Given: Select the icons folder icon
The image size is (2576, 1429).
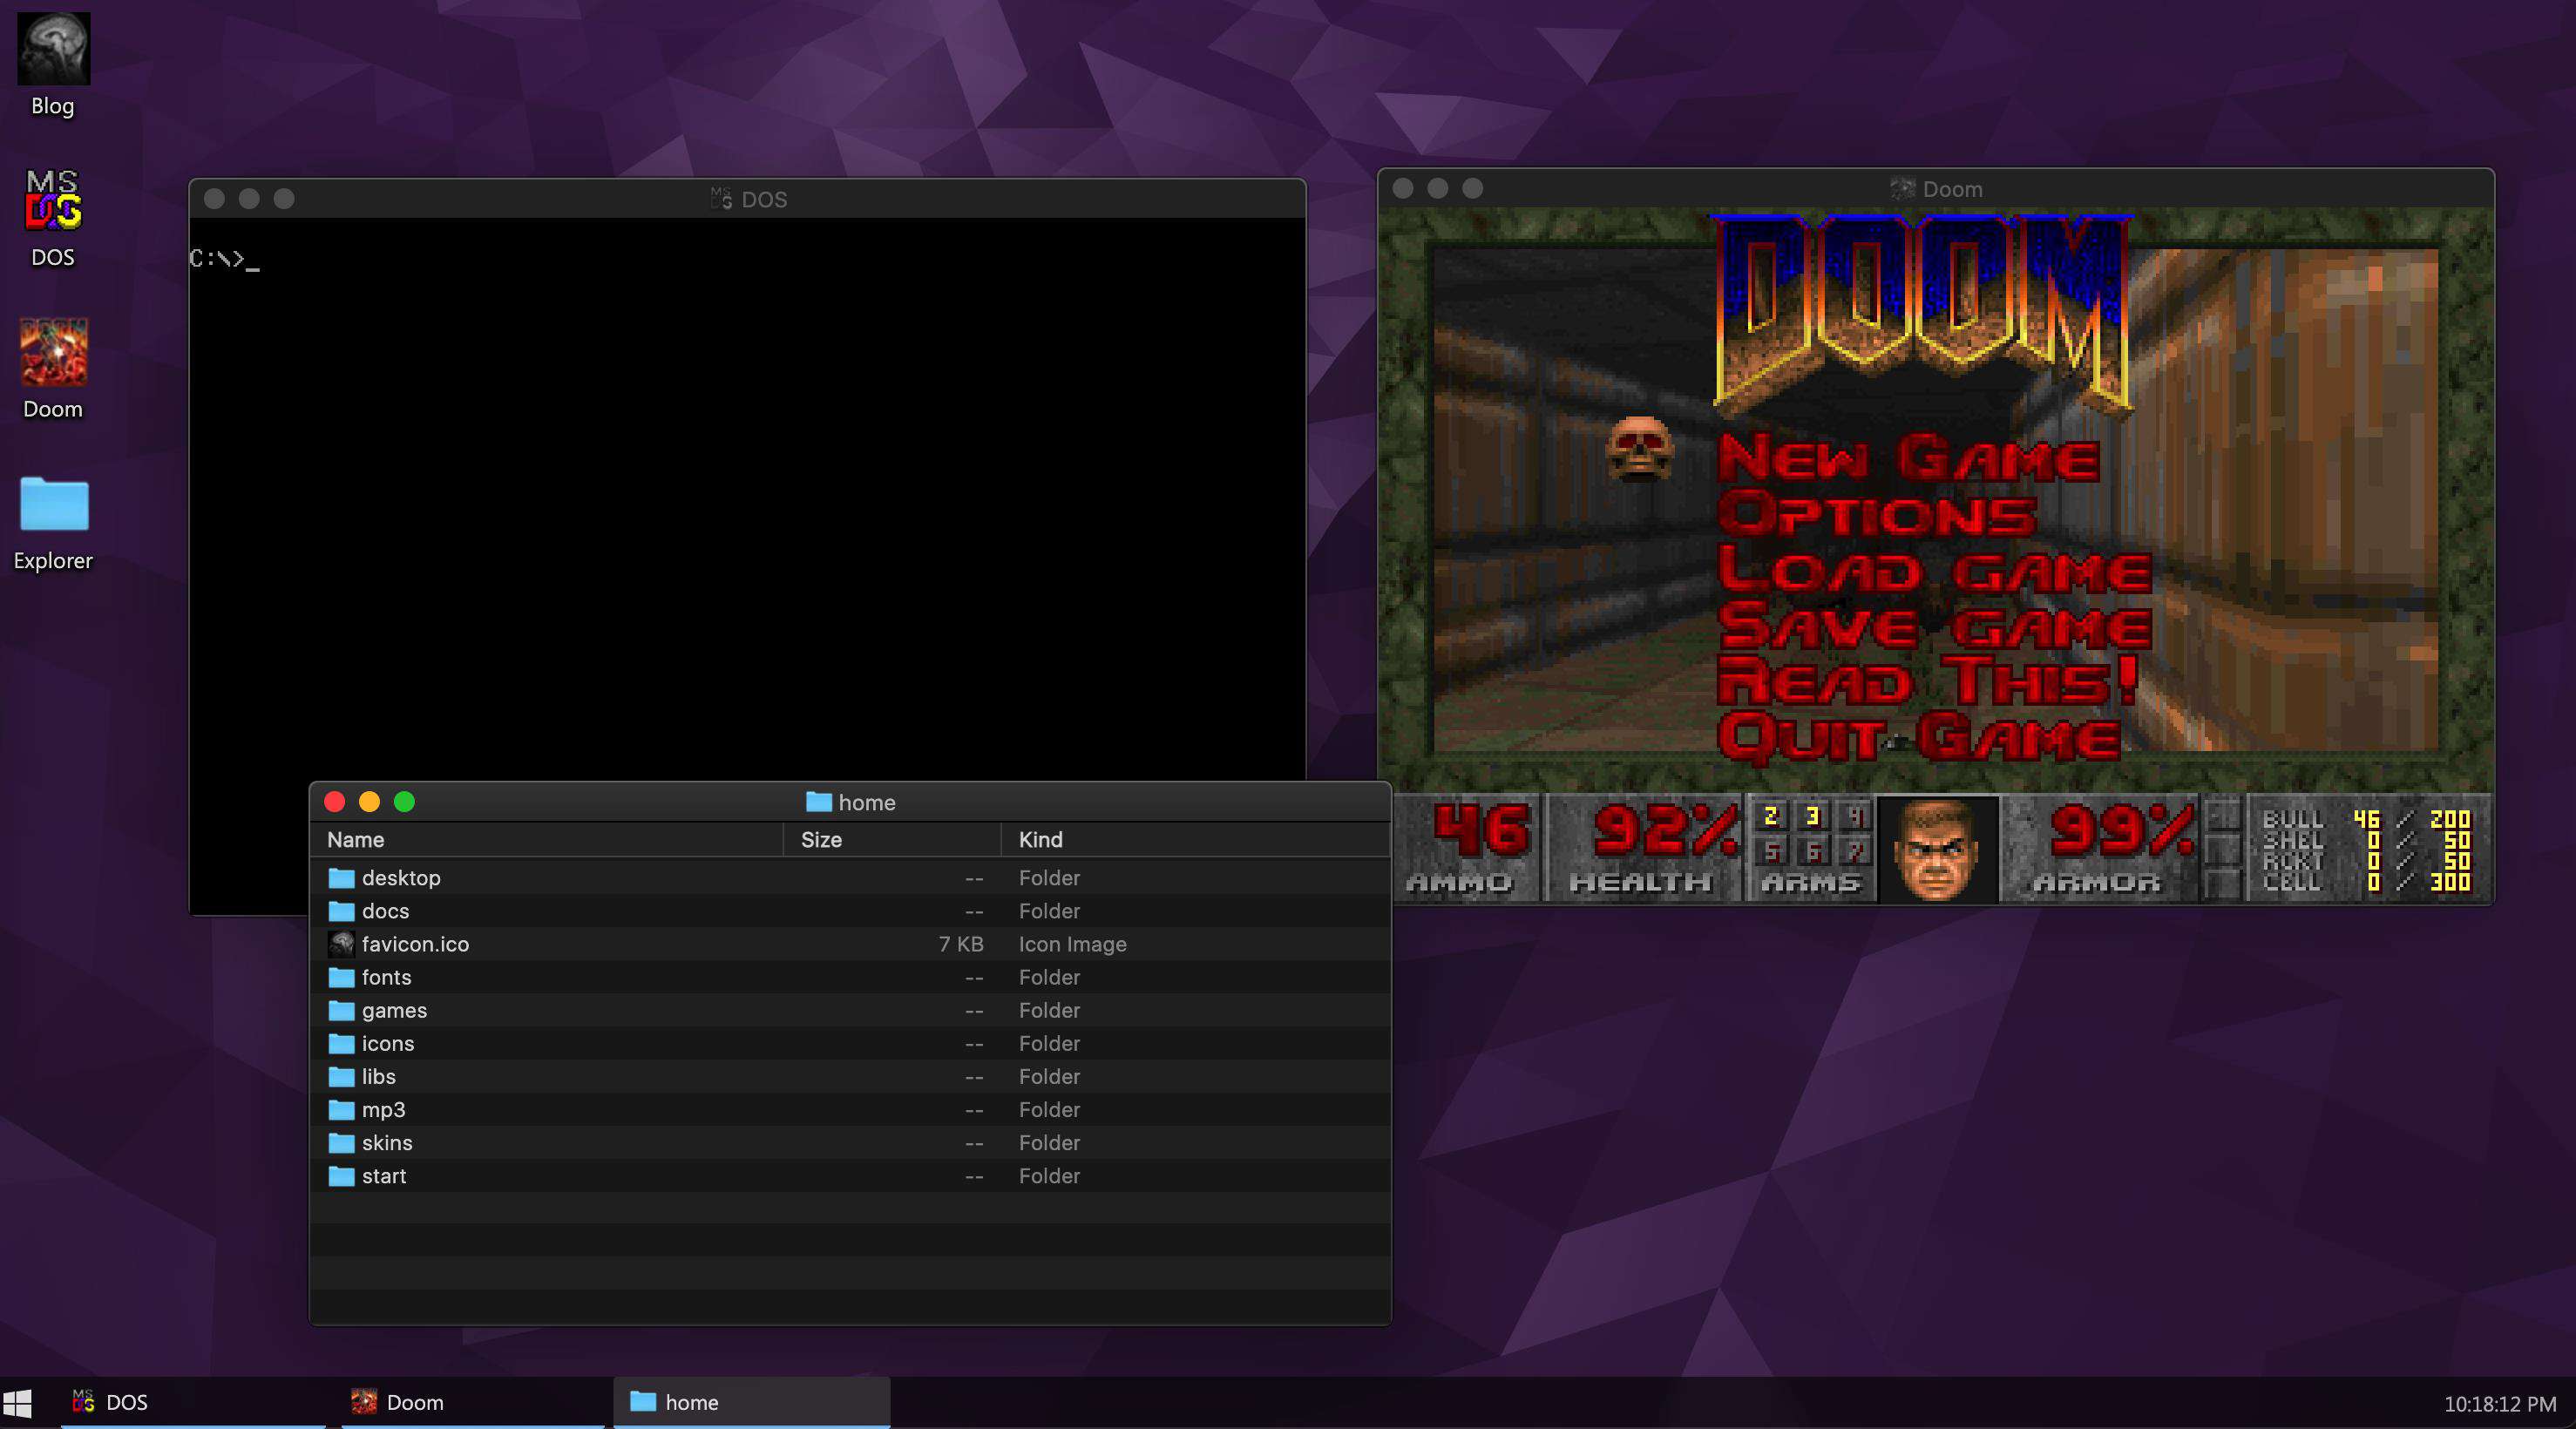Looking at the screenshot, I should pos(342,1042).
